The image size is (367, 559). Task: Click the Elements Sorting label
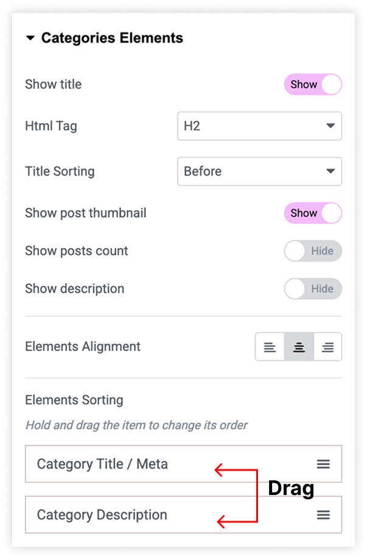[74, 401]
